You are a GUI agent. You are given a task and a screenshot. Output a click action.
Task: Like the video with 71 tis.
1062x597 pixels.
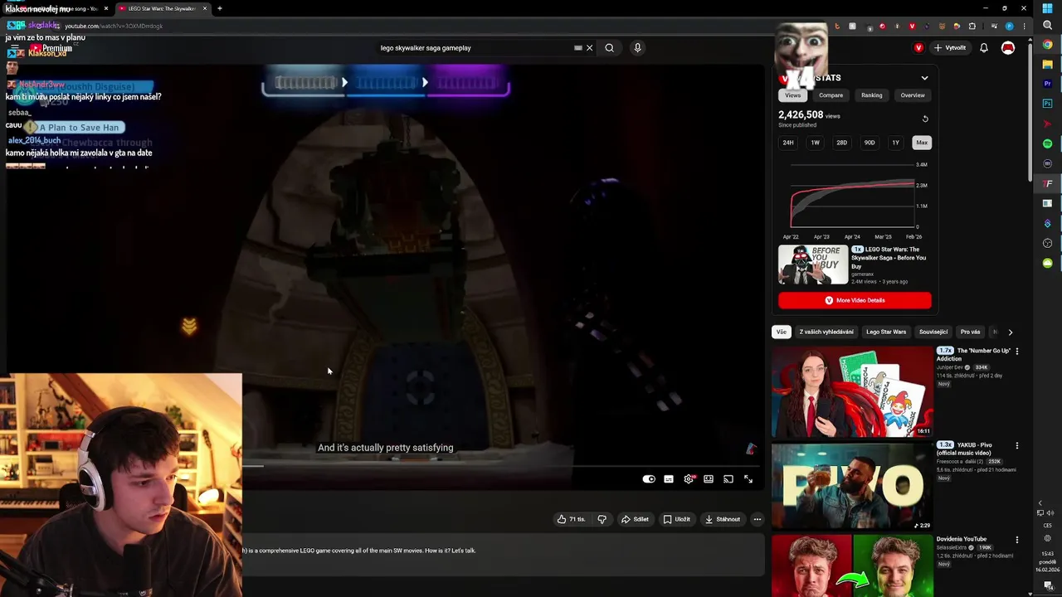571,519
